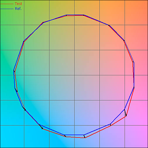Click the small arrow at lower-left blue vertex
This screenshot has width=148, height=148.
coord(24,108)
